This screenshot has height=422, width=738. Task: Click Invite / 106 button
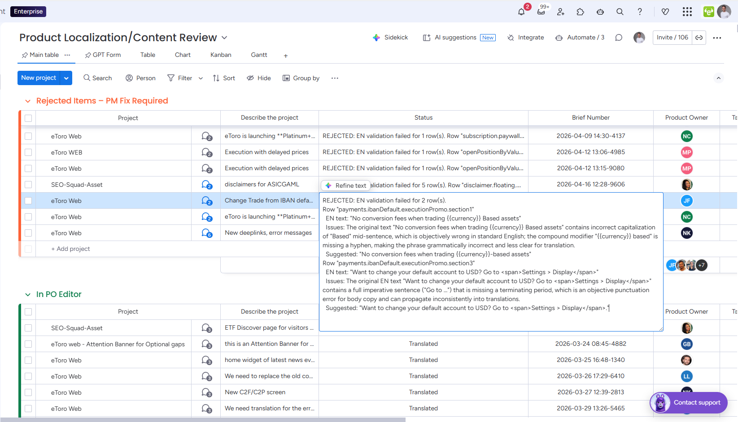click(x=672, y=38)
